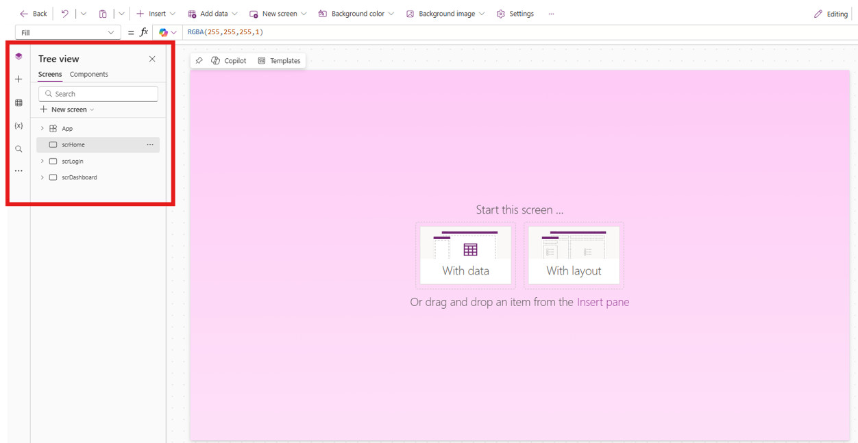Screen dimensions: 858x443
Task: Open the Data pane icon
Action: (x=19, y=102)
